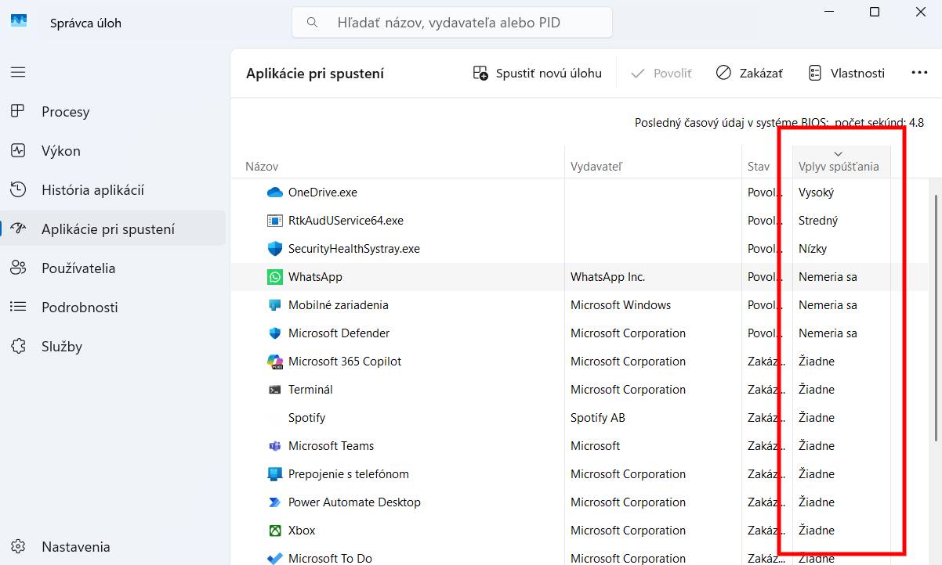Sort by the Stav column header

coord(766,162)
